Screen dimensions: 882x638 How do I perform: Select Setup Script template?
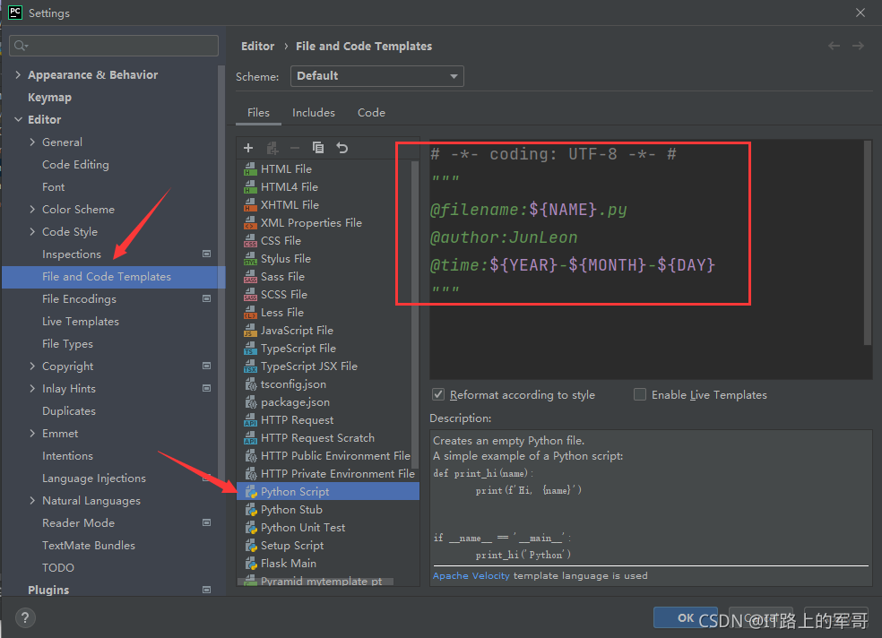pos(292,546)
